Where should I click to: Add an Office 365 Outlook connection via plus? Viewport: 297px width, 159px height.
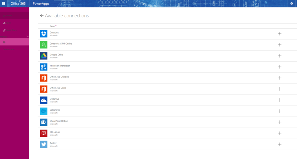tap(280, 78)
